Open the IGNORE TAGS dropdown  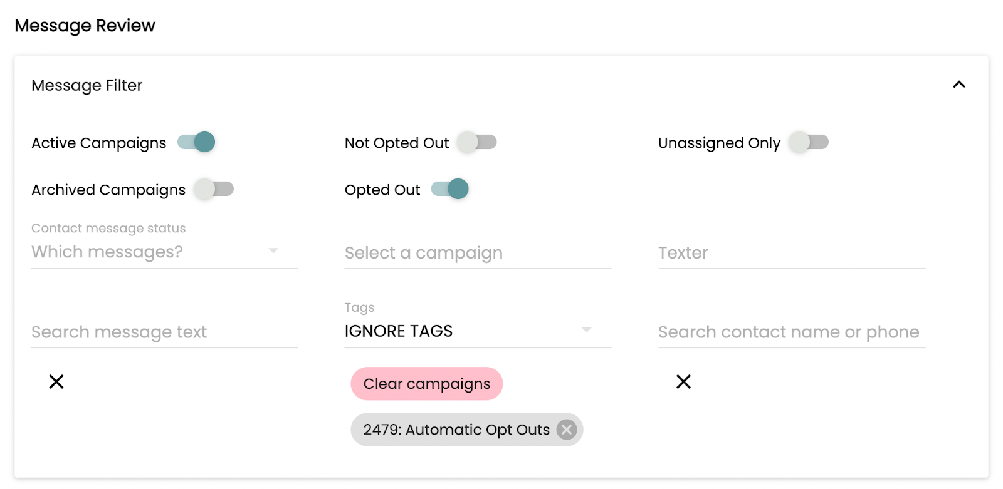click(x=464, y=331)
